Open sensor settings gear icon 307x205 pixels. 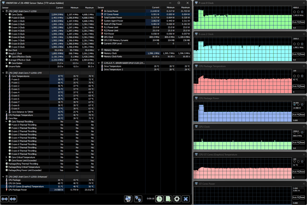[x=177, y=199]
